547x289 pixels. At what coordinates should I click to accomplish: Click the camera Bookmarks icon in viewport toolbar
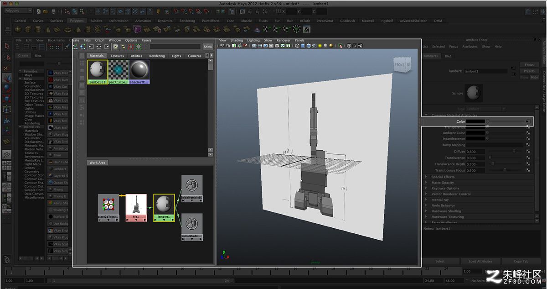tap(234, 46)
